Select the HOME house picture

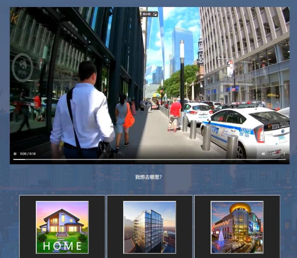62,227
